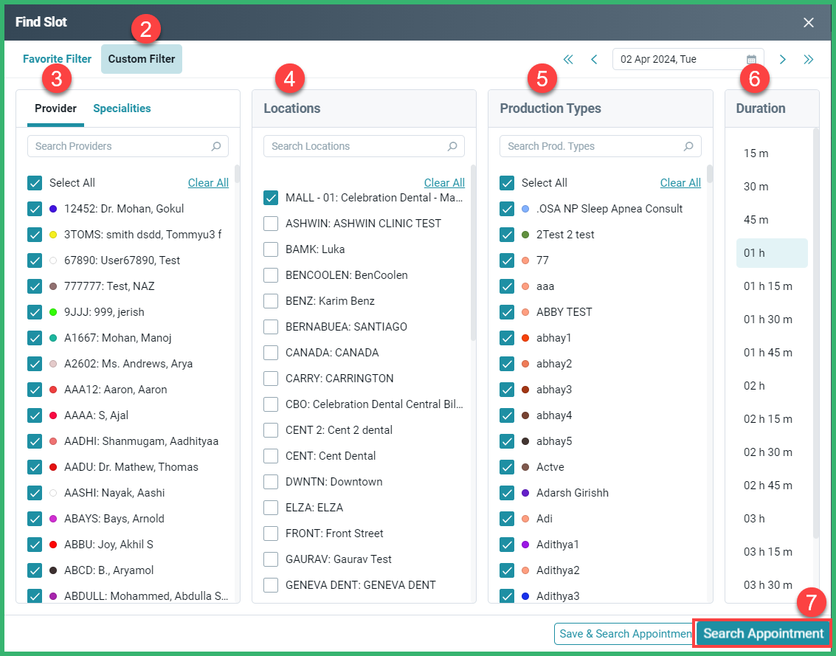Check the BAMK: Luka location checkbox
Image resolution: width=836 pixels, height=656 pixels.
pyautogui.click(x=271, y=249)
